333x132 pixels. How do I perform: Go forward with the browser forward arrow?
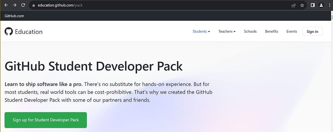[15, 5]
